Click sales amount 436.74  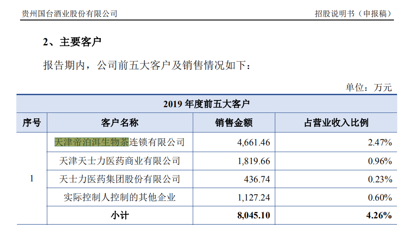pyautogui.click(x=257, y=180)
